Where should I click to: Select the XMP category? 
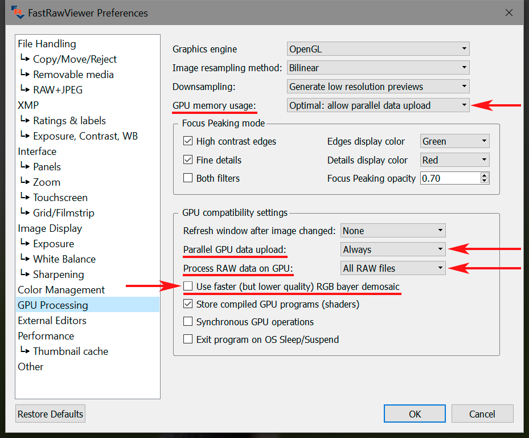(x=28, y=105)
